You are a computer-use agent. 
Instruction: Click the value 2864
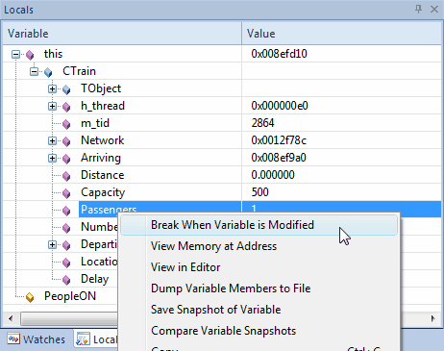[262, 123]
